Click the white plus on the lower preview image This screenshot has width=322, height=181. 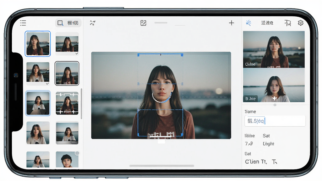tap(275, 98)
